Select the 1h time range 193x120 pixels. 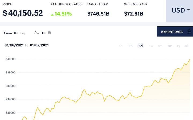coord(121,46)
